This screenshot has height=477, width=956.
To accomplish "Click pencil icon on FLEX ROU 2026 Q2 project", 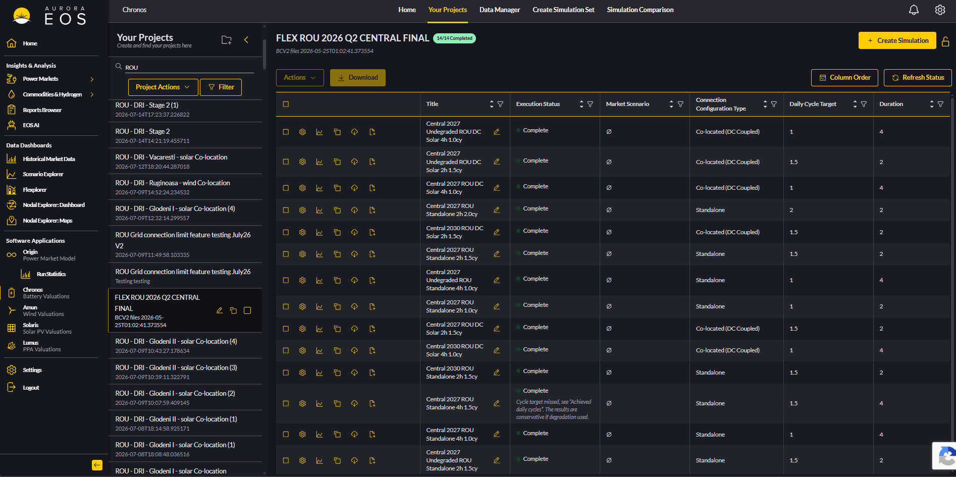I will click(220, 310).
